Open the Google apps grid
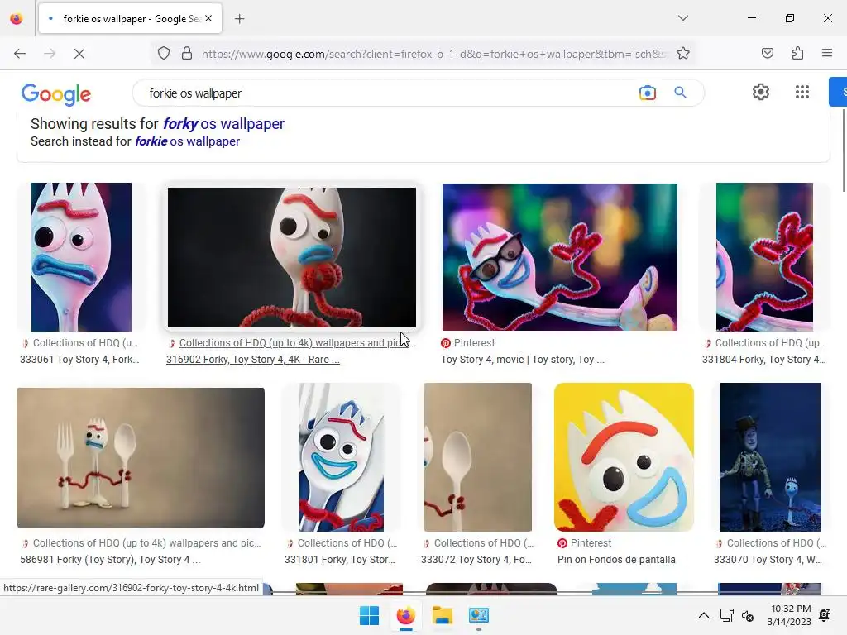The image size is (847, 635). coord(802,92)
